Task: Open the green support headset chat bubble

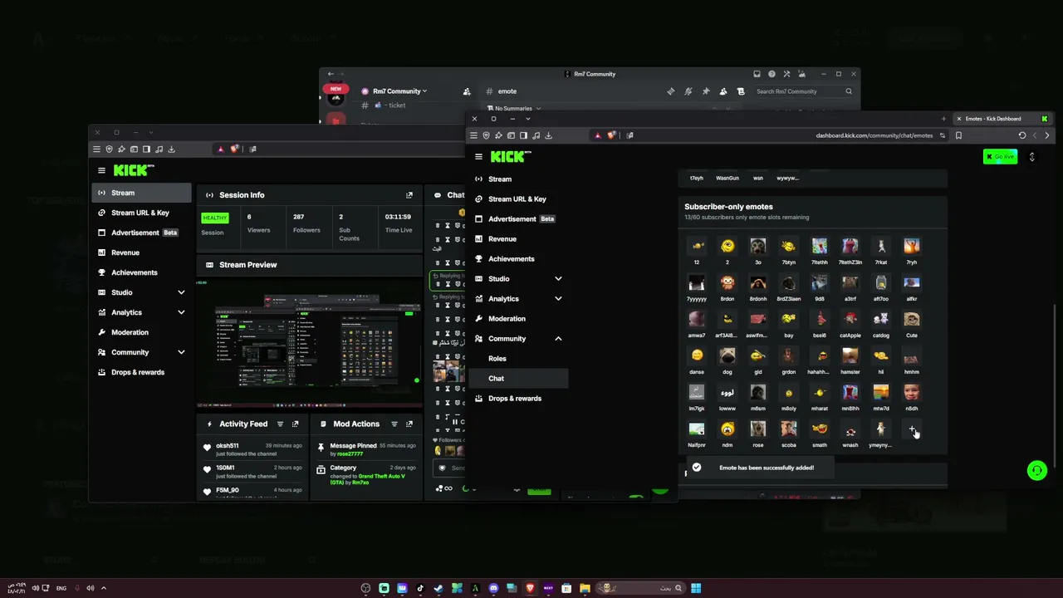Action: [1036, 471]
